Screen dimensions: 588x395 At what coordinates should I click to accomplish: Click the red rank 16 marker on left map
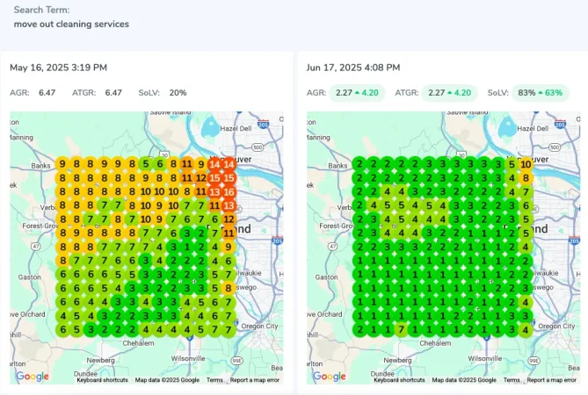point(229,192)
